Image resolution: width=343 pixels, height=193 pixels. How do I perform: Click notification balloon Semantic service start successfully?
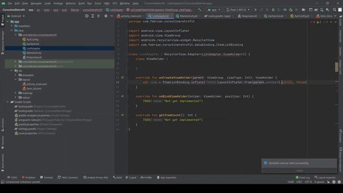coord(299,163)
